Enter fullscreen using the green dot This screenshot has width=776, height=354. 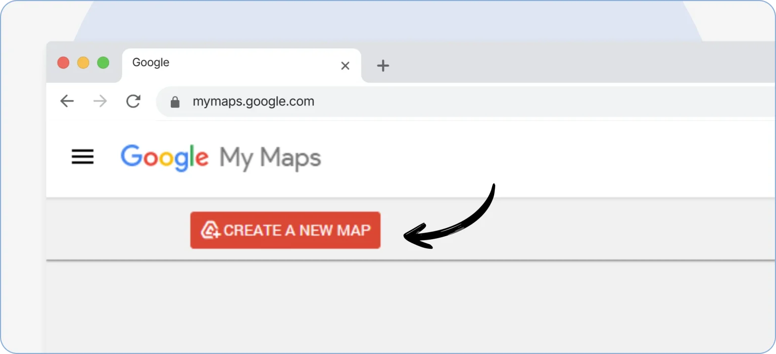[103, 63]
